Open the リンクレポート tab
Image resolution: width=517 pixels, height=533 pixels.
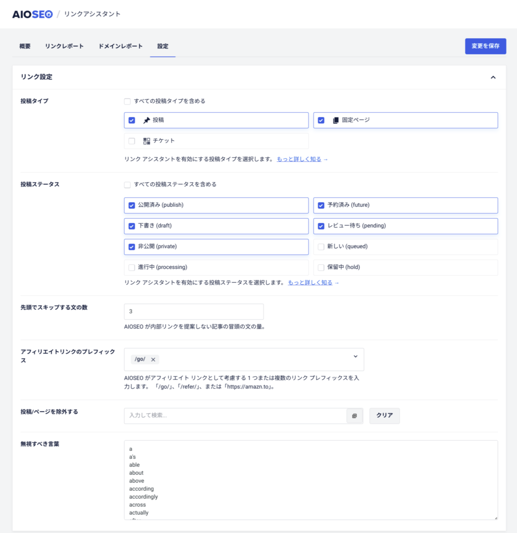pyautogui.click(x=64, y=46)
